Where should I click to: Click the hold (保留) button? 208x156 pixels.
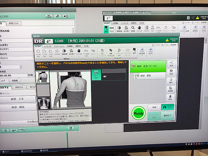pyautogui.click(x=154, y=107)
